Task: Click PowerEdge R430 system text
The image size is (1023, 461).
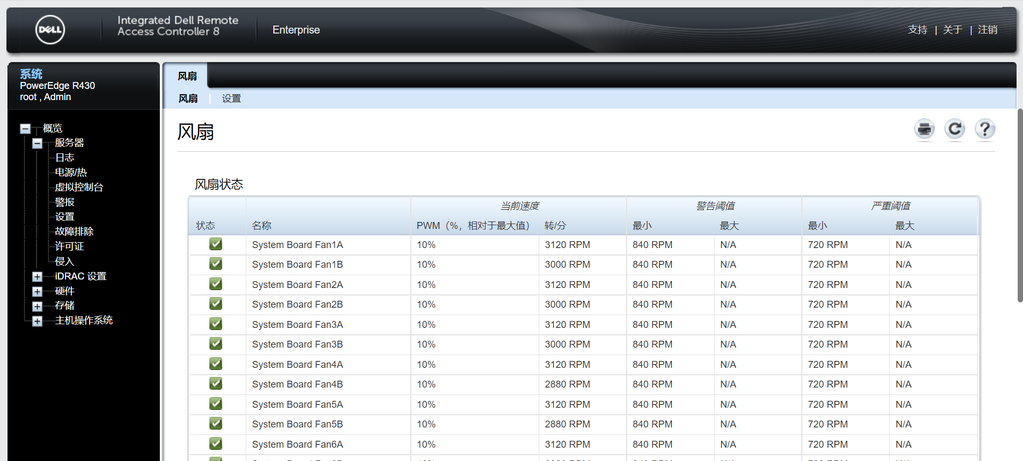Action: point(58,86)
